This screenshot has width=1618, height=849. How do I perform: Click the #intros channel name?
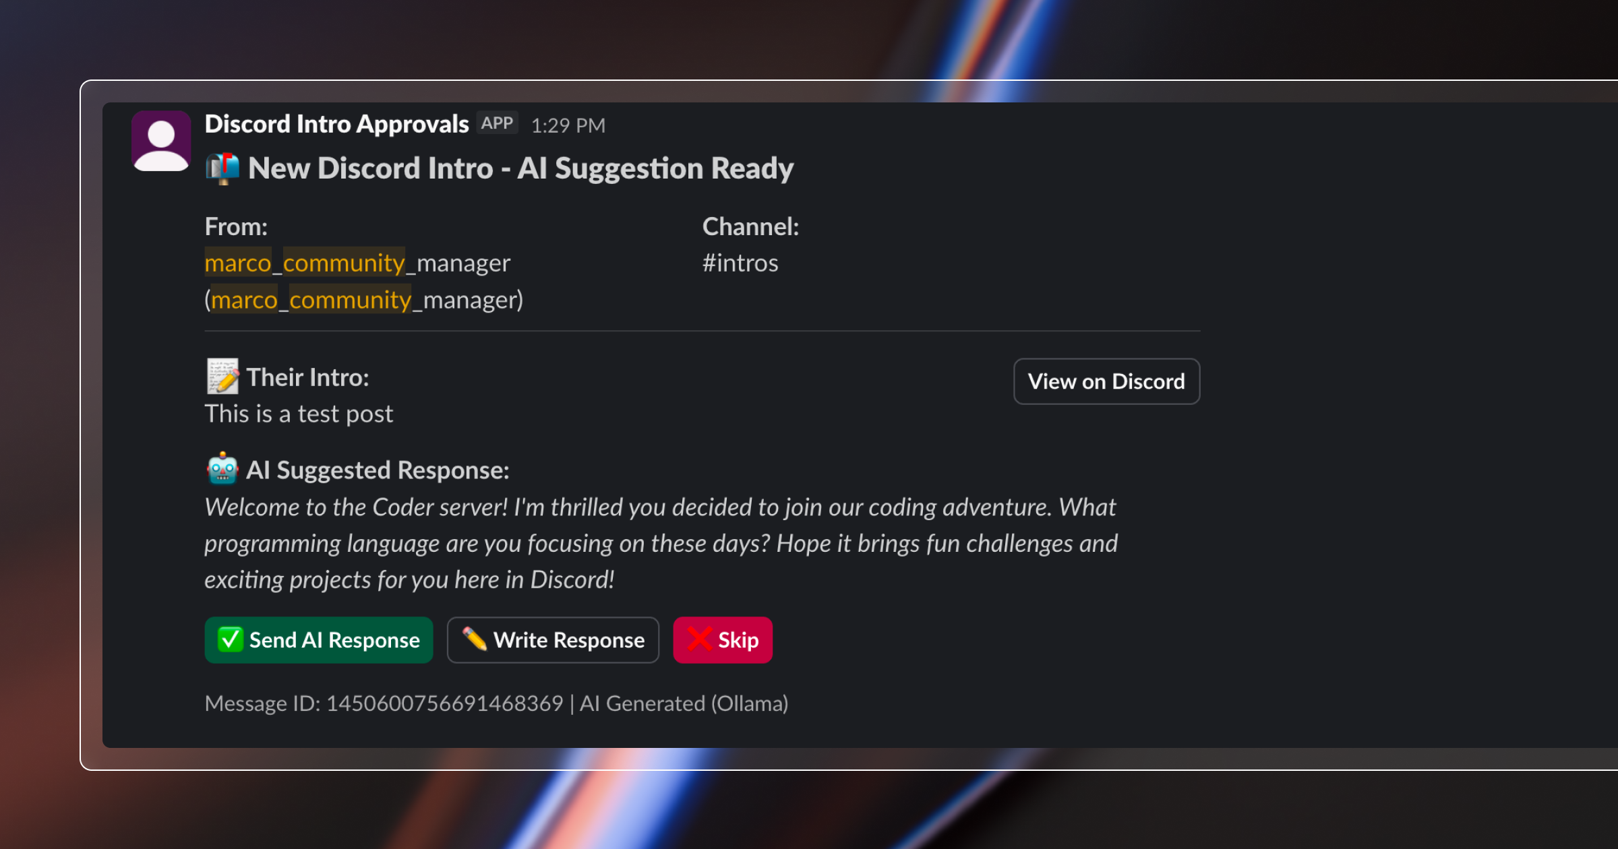[x=740, y=263]
